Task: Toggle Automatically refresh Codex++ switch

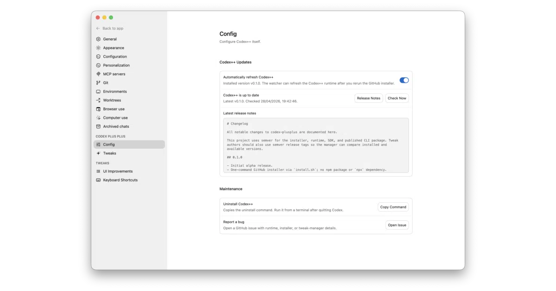Action: (404, 80)
